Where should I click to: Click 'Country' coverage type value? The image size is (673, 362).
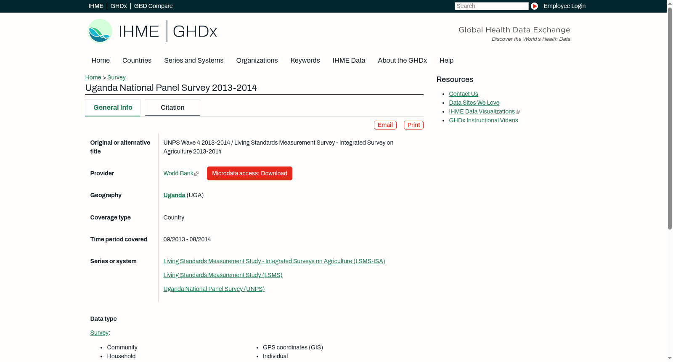pos(174,217)
